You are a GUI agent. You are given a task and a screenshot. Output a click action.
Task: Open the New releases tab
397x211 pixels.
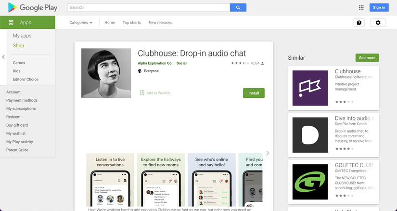tap(160, 23)
